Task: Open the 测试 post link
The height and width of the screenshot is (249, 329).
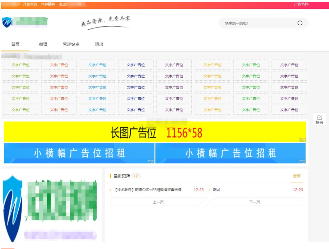Action: click(x=216, y=190)
